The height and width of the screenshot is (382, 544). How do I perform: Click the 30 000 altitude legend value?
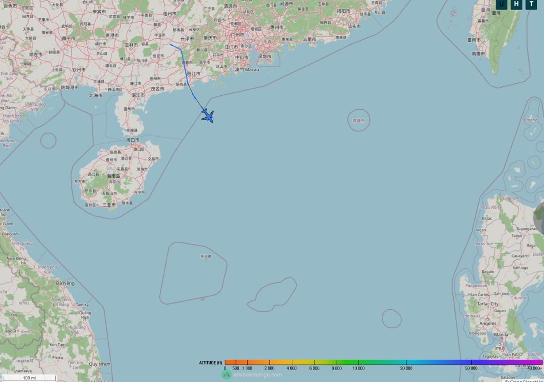pos(471,368)
